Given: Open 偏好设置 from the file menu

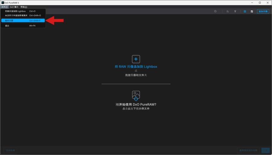Looking at the screenshot, I should [x=23, y=21].
